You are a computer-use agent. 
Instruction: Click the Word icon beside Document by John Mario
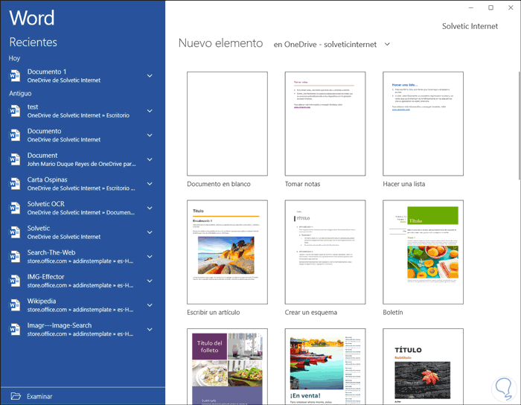(14, 159)
